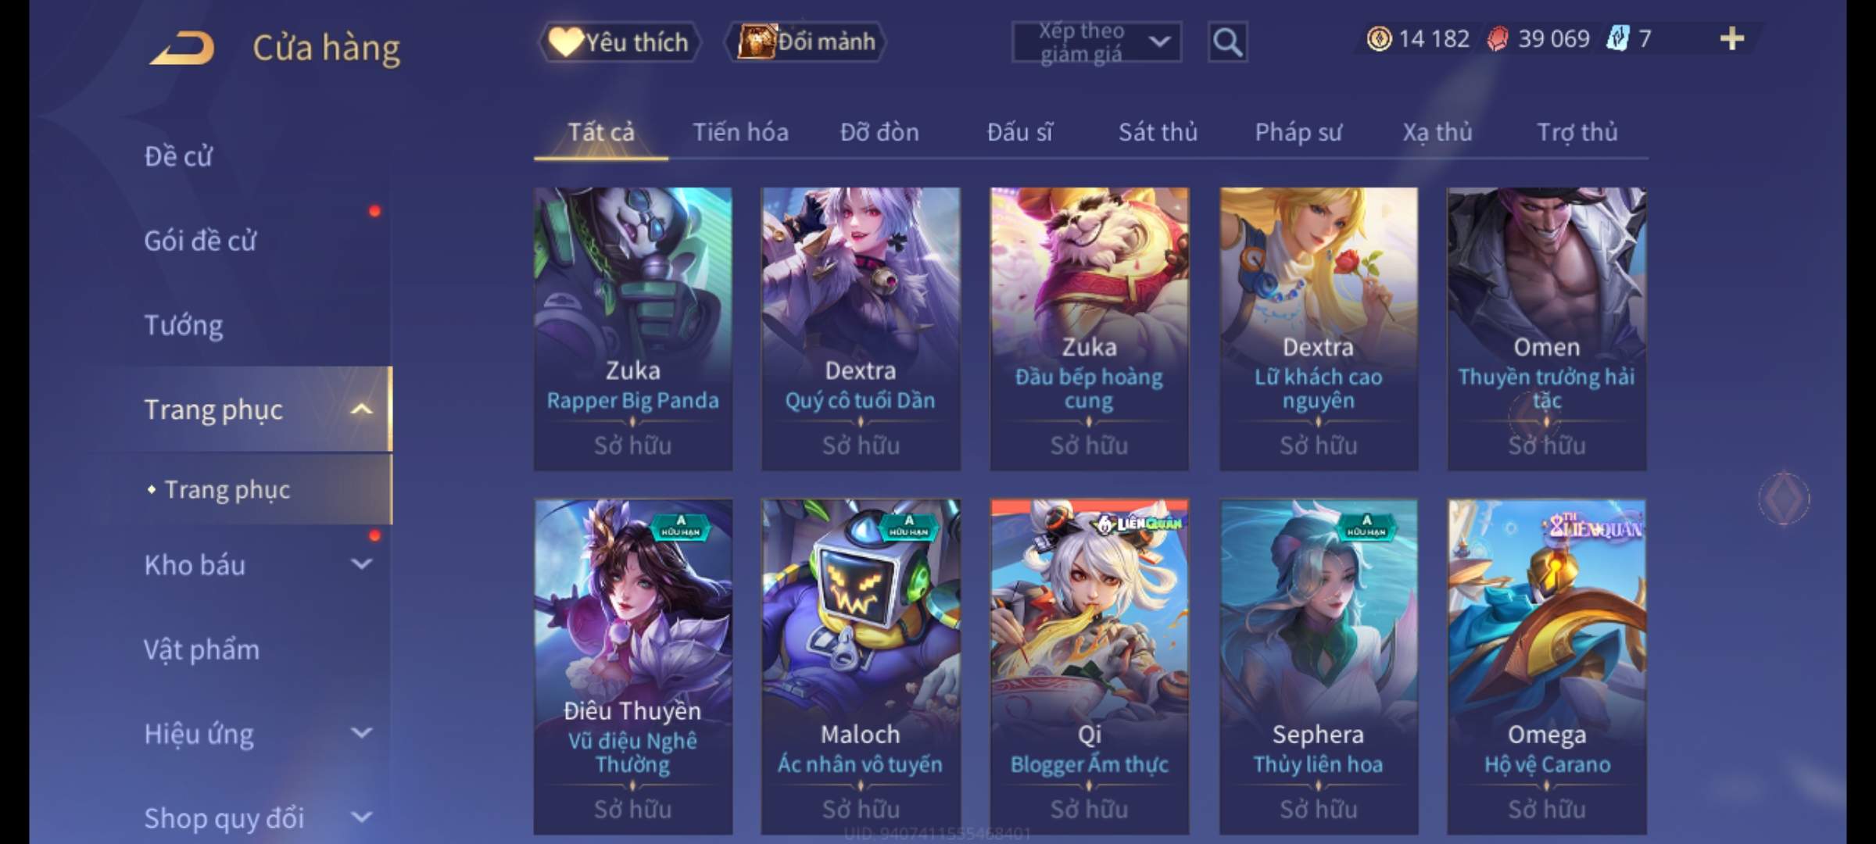This screenshot has width=1876, height=844.
Task: Click the red ruby currency icon
Action: 1497,38
